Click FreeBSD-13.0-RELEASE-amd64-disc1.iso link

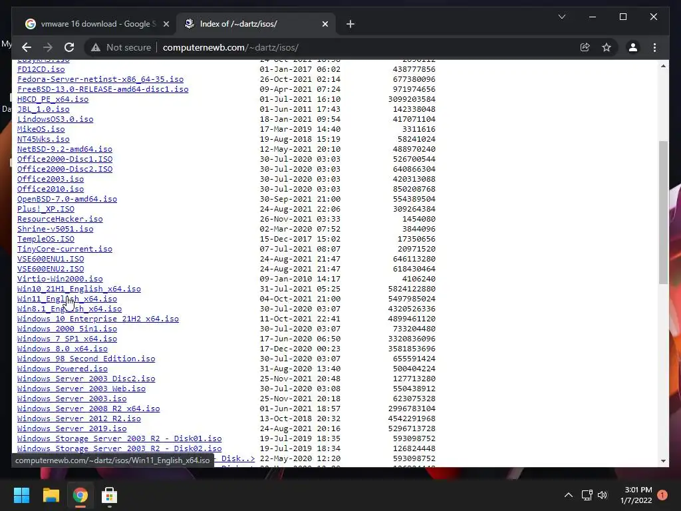103,89
